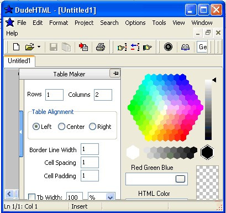Click the first pointing-hand indent icon
Screen dimensions: 226x213
tap(122, 47)
